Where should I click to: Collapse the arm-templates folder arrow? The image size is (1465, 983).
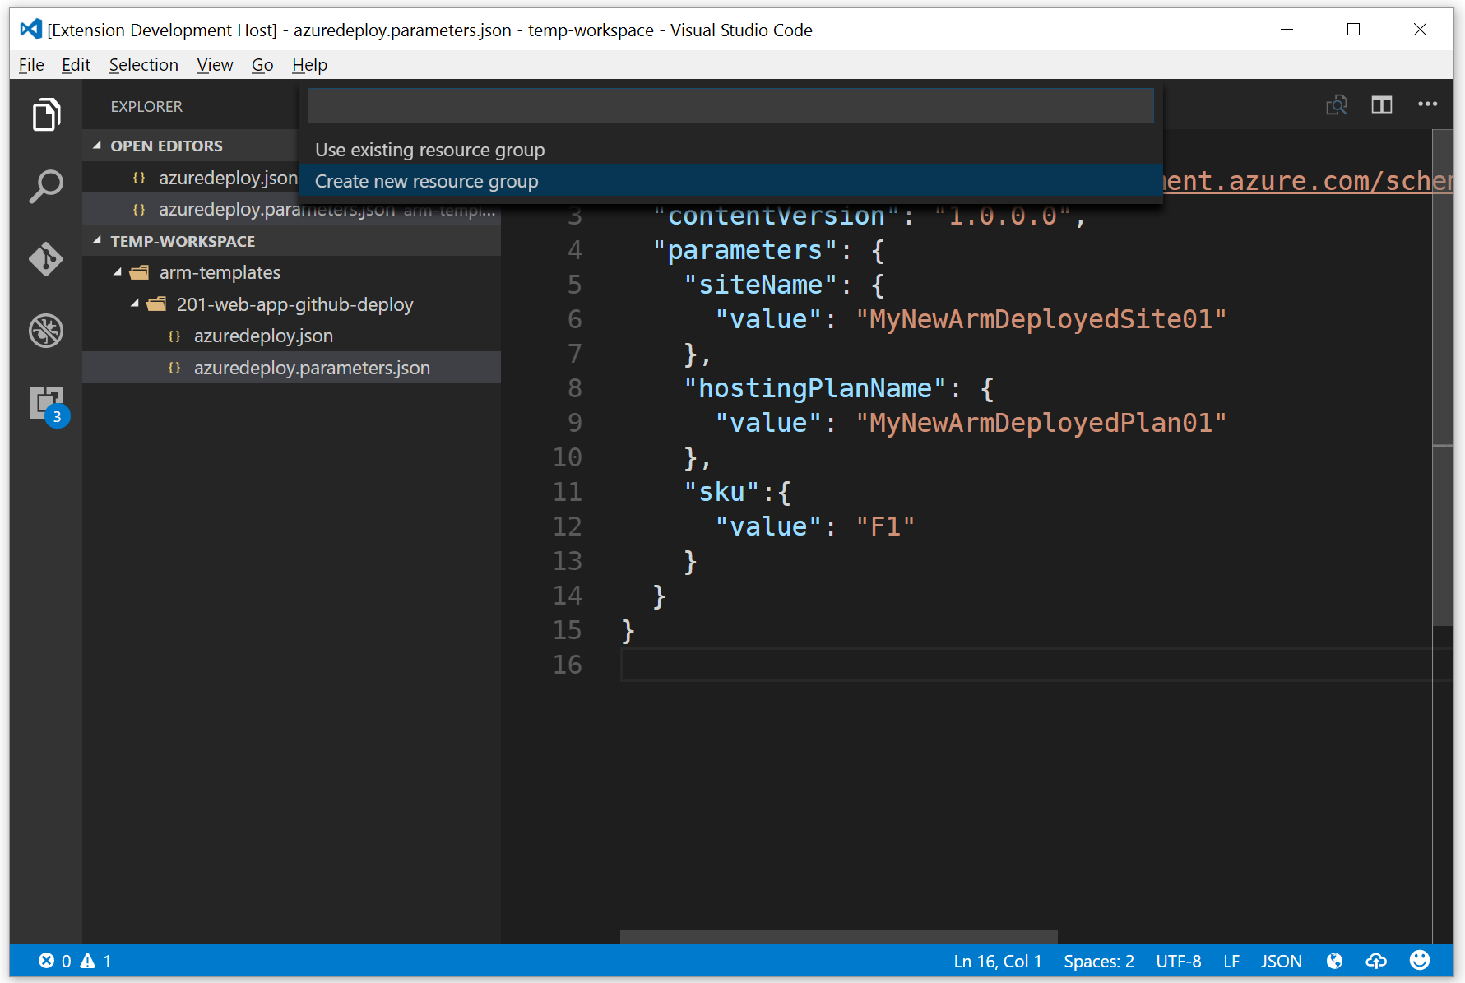[117, 272]
